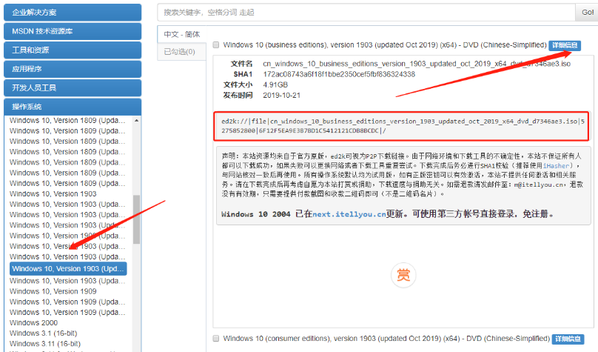Tick the Windows 10 consumer editions checkbox

point(216,338)
